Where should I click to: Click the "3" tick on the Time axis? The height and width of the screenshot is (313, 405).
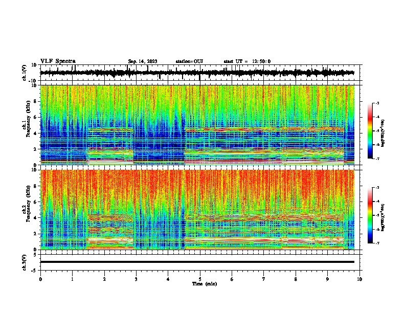pos(136,279)
